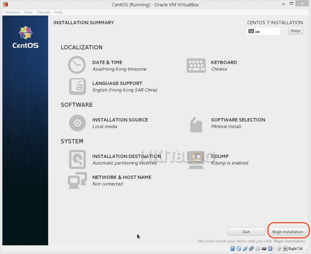Click NETWORK & HOST NAME label
The height and width of the screenshot is (254, 311).
point(121,177)
